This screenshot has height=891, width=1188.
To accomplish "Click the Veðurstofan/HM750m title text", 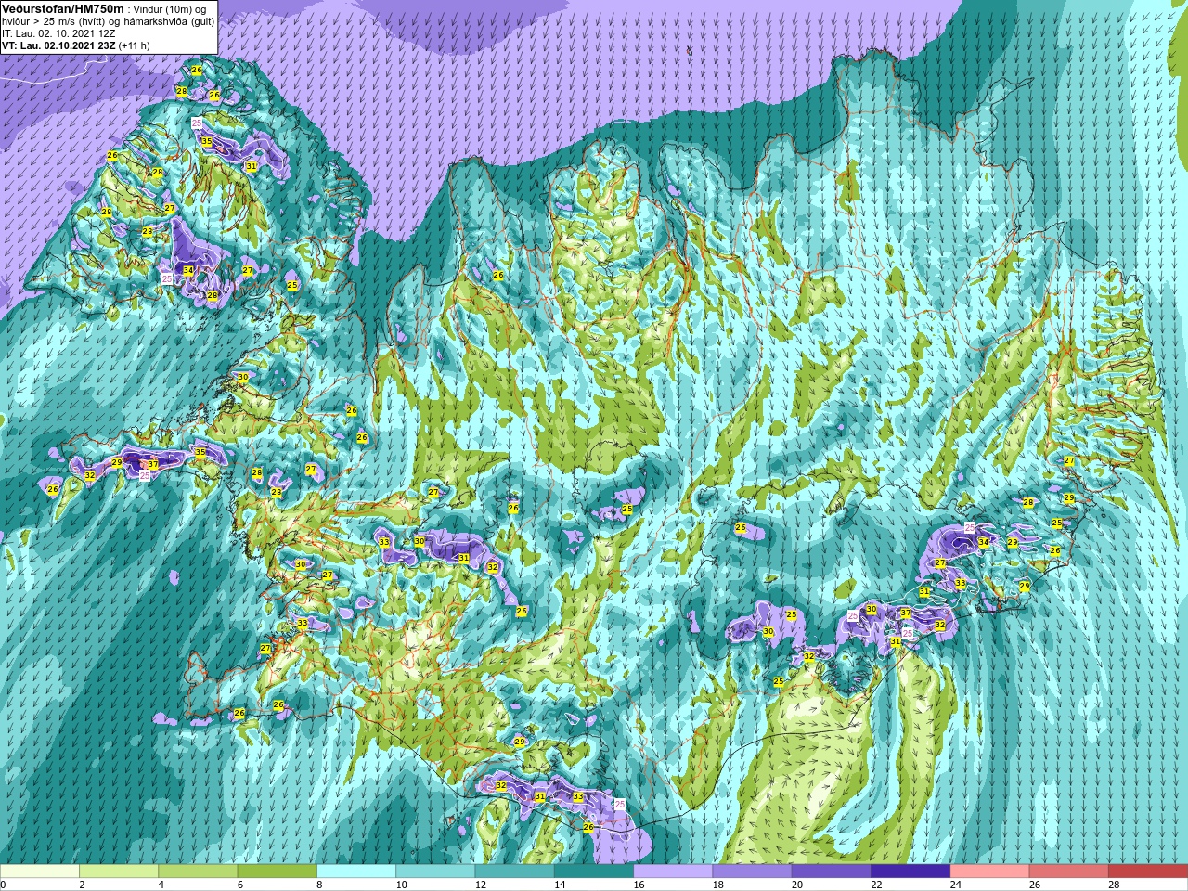I will click(62, 8).
